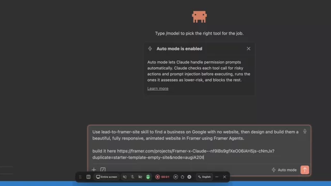Open the English language selector
Screen dimensions: 331x186
pyautogui.click(x=204, y=177)
